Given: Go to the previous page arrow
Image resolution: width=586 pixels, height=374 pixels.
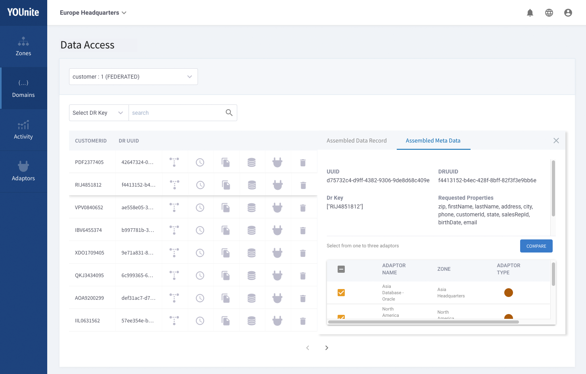Looking at the screenshot, I should tap(307, 348).
